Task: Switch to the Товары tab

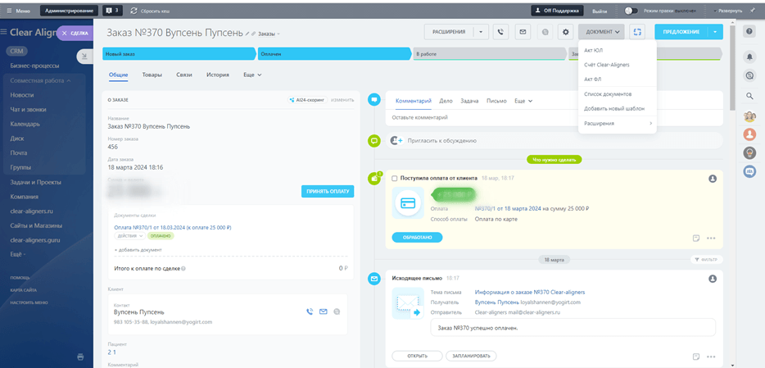Action: pos(152,75)
